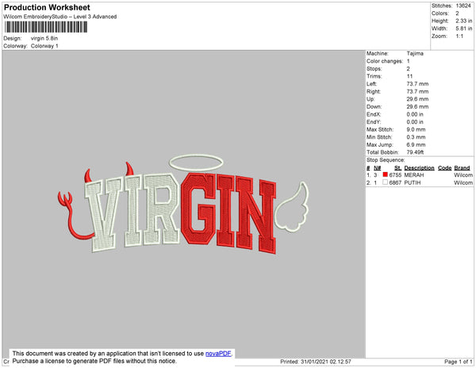
Task: Select the Min Stitch value '0.3 mm'
Action: click(x=416, y=137)
